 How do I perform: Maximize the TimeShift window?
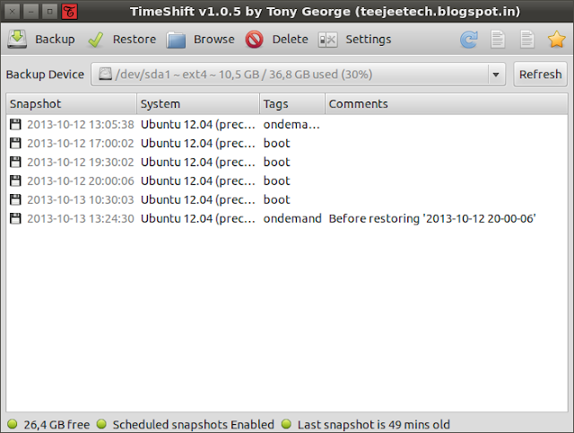pyautogui.click(x=50, y=12)
